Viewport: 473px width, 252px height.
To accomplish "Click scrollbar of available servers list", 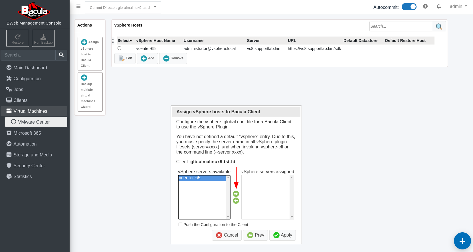I will [228, 197].
